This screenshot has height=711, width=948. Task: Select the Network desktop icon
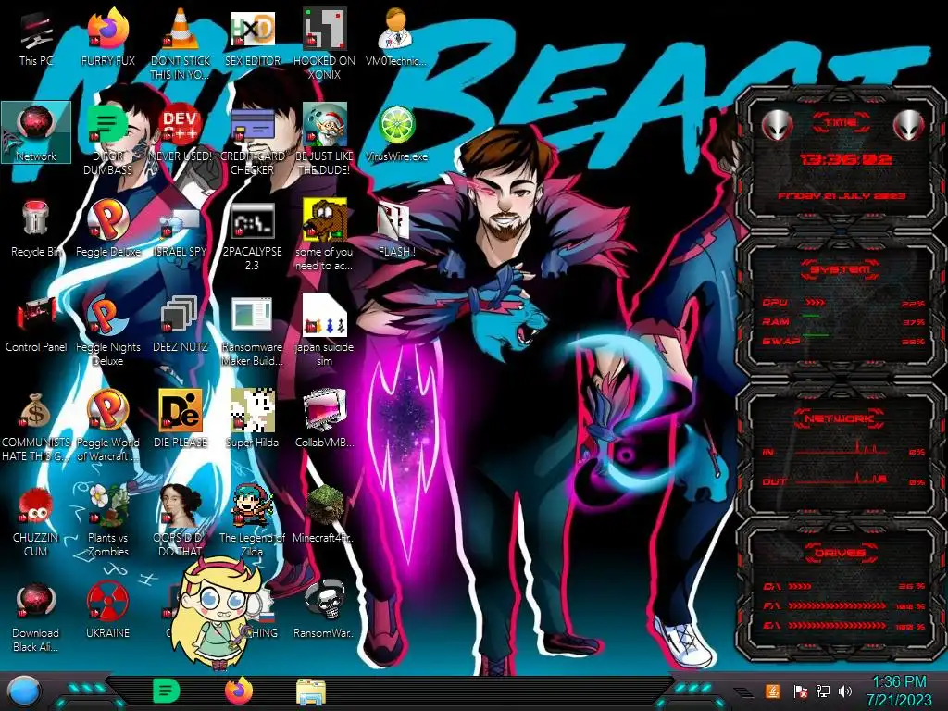click(x=36, y=132)
